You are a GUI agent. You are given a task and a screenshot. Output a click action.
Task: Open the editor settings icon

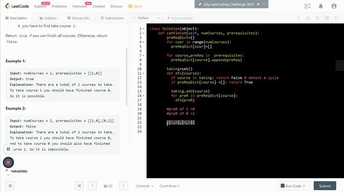click(327, 18)
